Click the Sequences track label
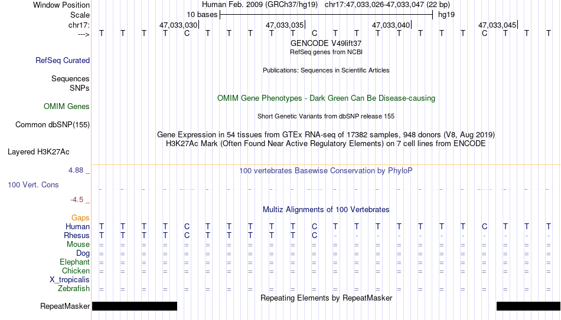Image resolution: width=561 pixels, height=320 pixels. 70,78
